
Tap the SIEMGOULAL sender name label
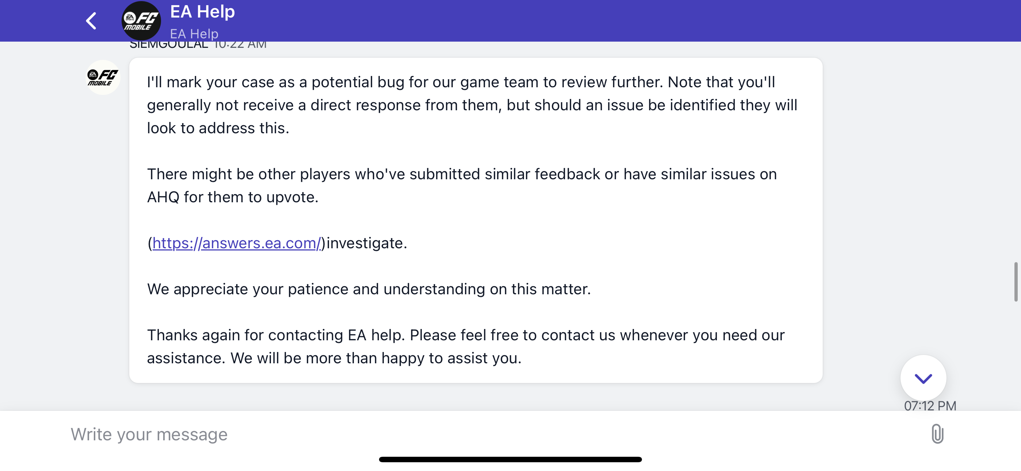[x=169, y=45]
